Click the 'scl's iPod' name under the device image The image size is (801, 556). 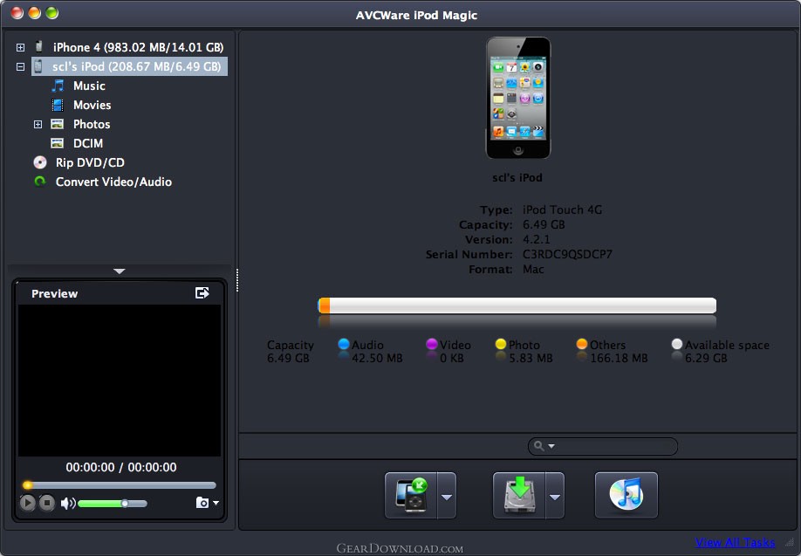click(517, 178)
